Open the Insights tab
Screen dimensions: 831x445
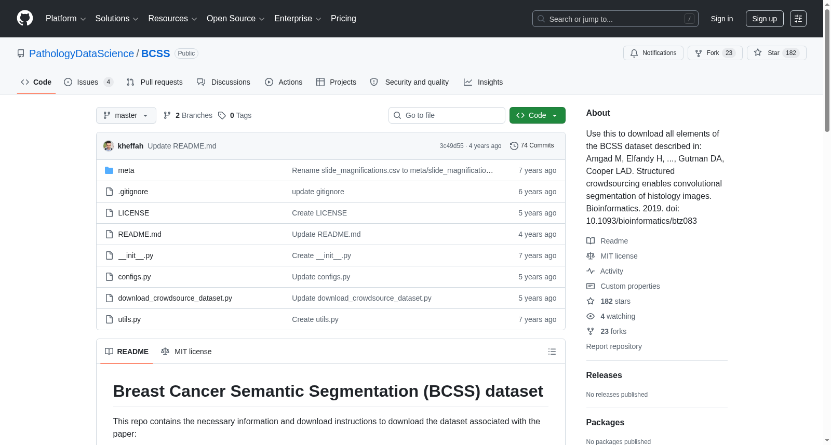pos(483,82)
